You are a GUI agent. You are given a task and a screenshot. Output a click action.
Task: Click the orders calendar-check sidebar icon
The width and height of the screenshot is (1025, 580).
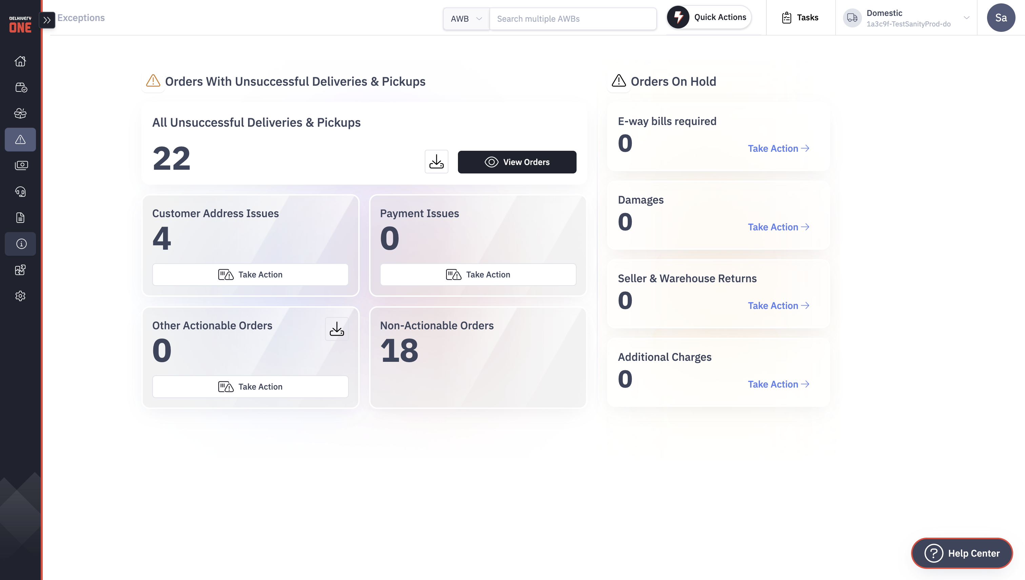coord(20,88)
